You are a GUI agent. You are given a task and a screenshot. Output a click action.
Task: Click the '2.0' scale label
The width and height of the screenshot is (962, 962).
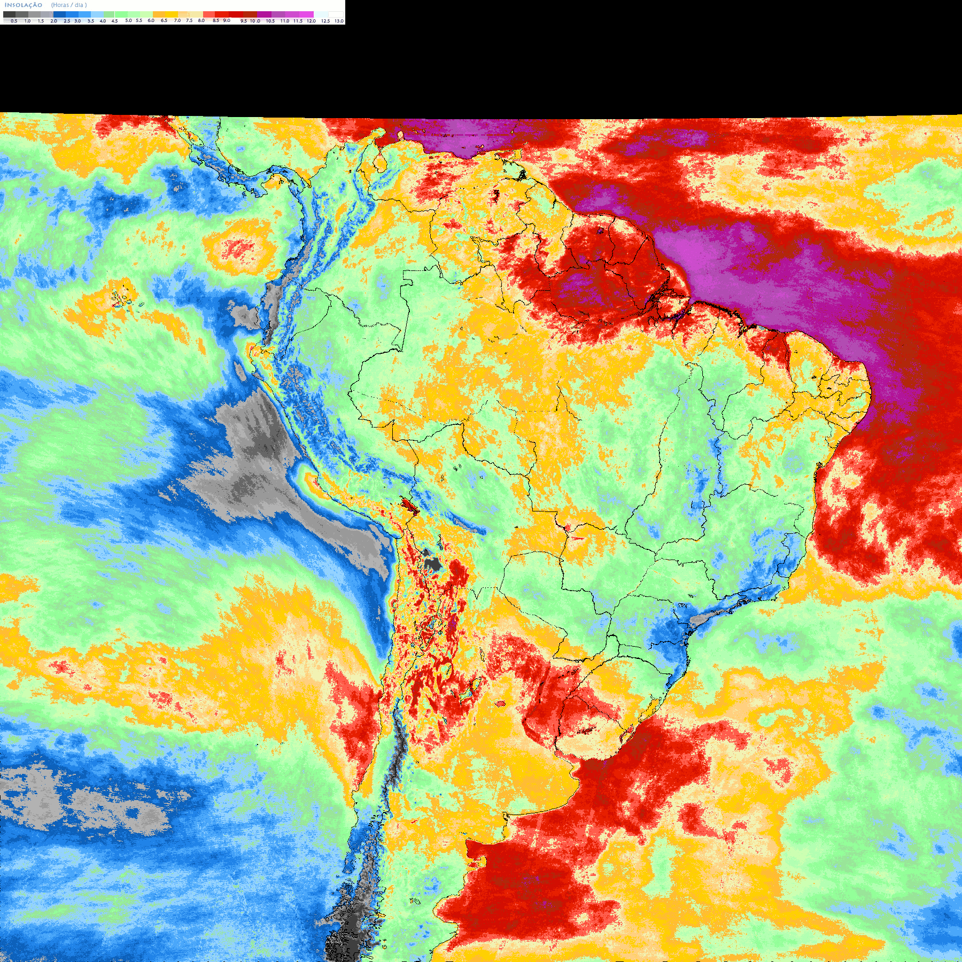tap(54, 21)
